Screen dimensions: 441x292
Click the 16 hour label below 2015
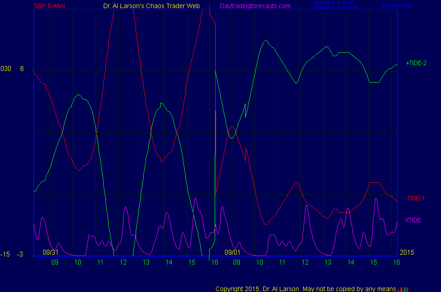tap(397, 262)
